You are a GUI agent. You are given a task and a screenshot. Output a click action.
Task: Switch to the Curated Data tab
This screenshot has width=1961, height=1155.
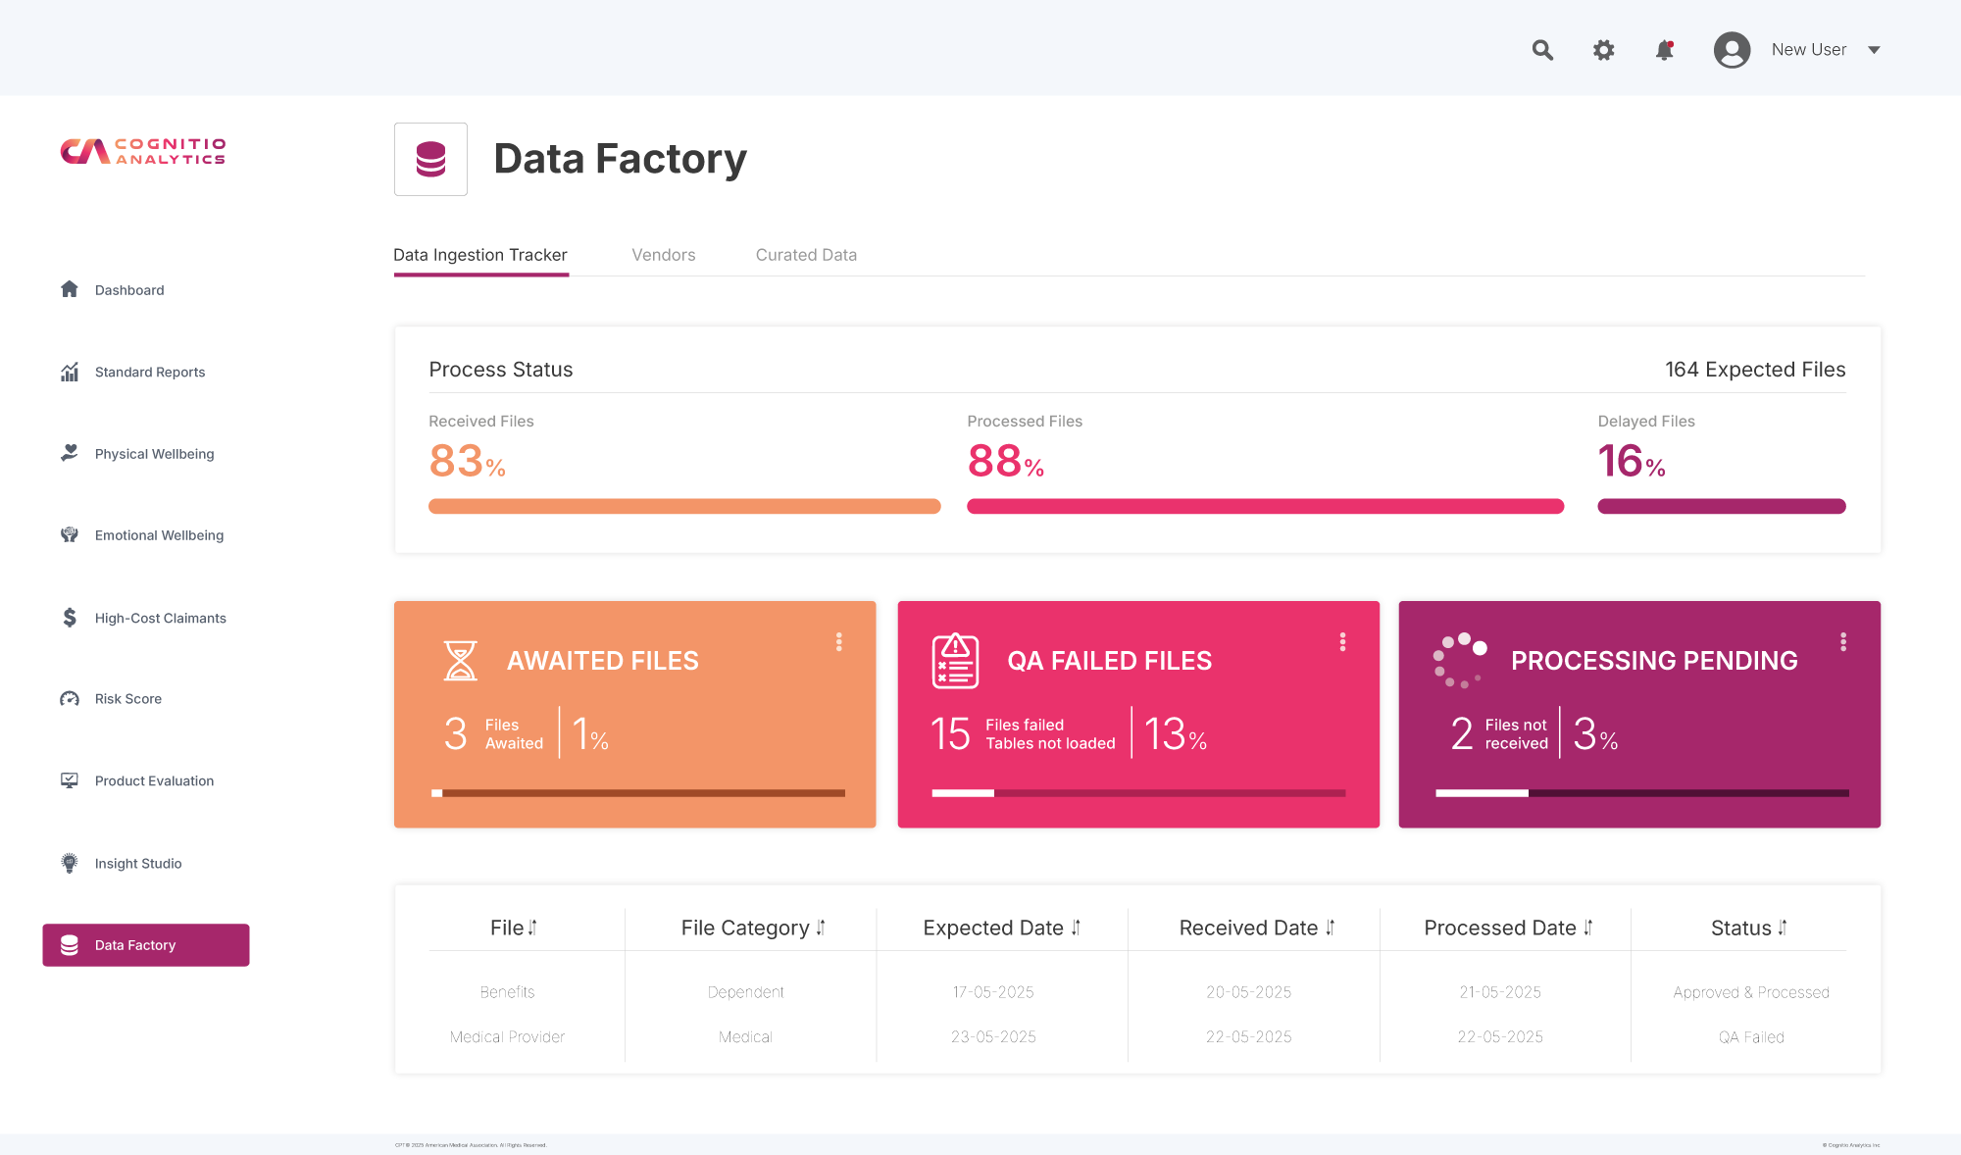806,255
